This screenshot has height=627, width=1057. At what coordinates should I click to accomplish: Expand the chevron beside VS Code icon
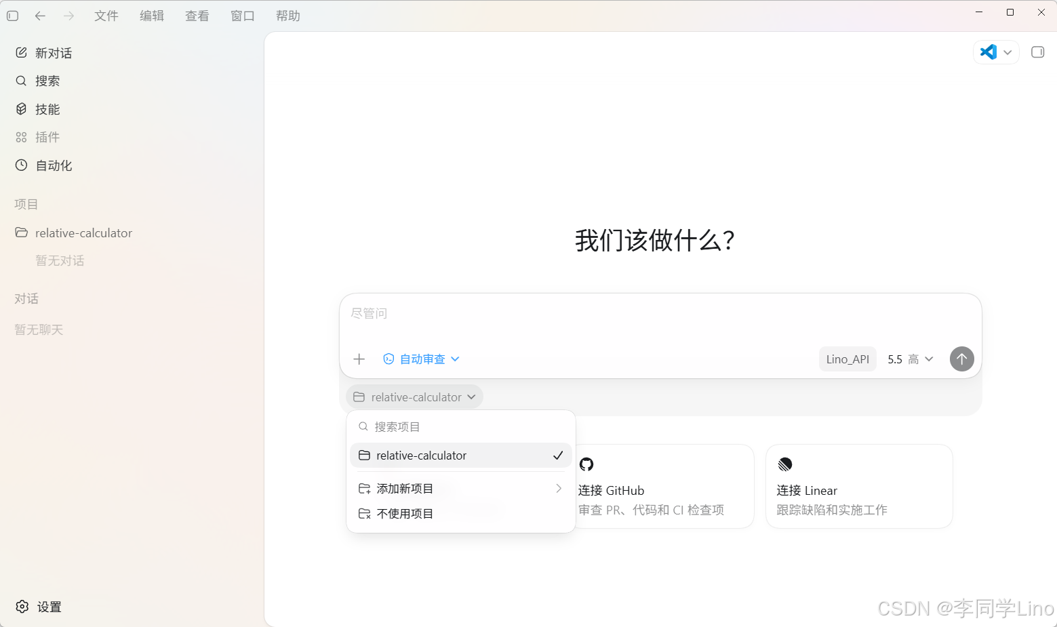pos(1008,52)
